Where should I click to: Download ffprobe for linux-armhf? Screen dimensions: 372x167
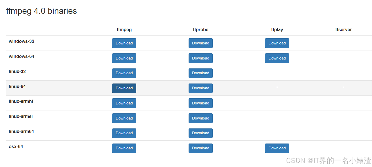click(201, 103)
